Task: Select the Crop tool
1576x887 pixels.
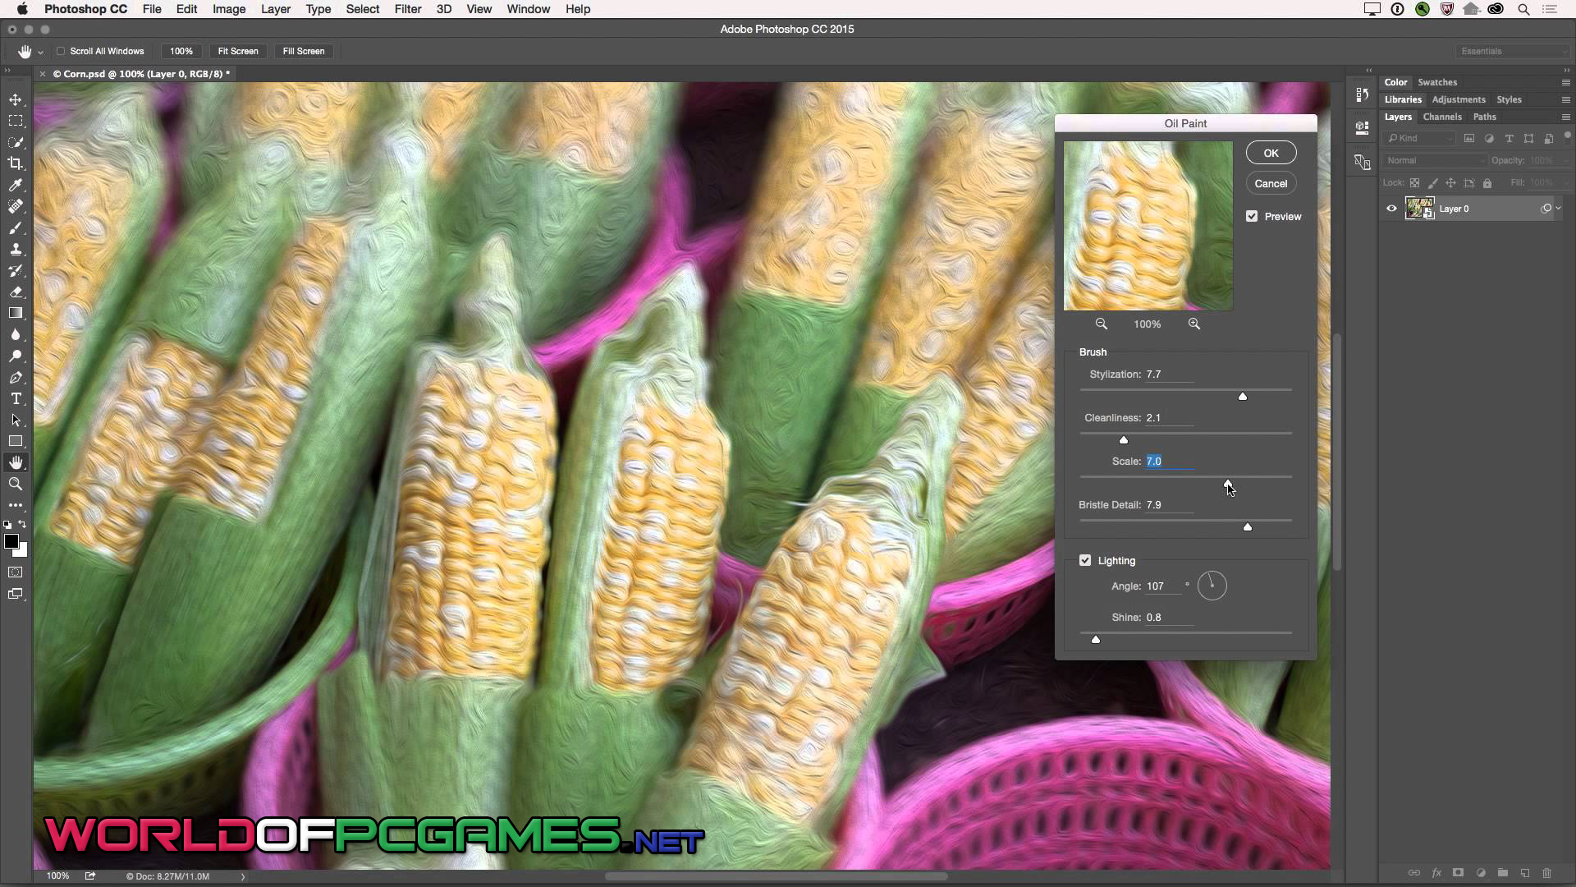Action: [x=16, y=163]
